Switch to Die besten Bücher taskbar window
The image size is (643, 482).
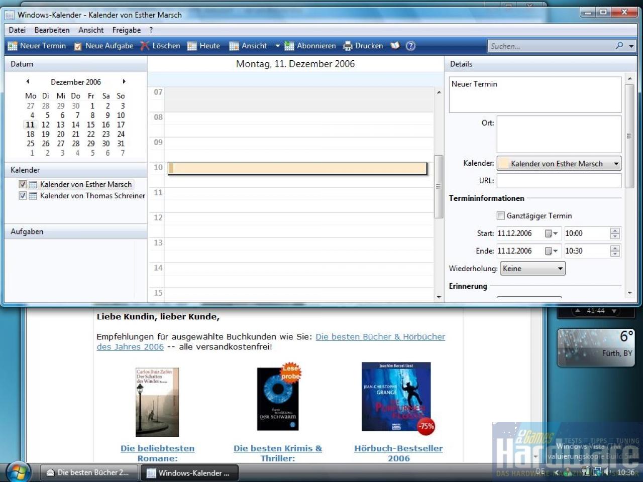click(88, 472)
